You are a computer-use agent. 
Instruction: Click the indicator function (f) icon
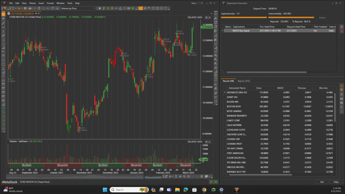[103, 8]
